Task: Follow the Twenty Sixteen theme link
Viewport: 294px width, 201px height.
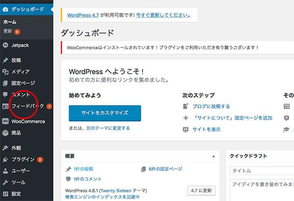Action: click(116, 191)
